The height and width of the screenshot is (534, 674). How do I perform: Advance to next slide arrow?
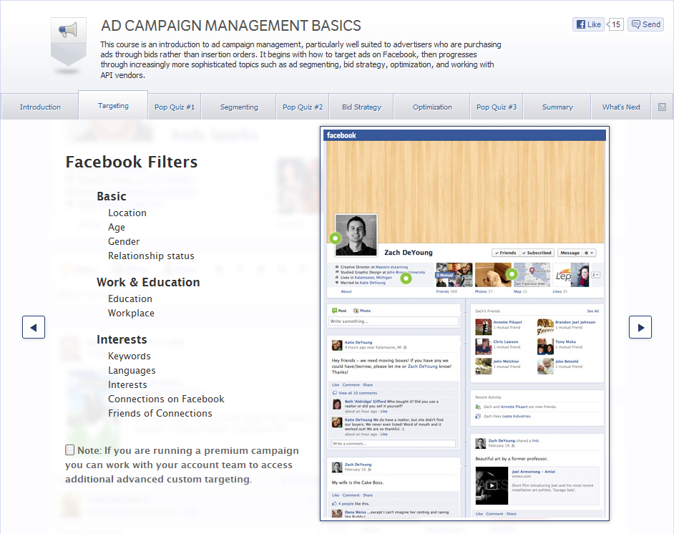tap(640, 327)
